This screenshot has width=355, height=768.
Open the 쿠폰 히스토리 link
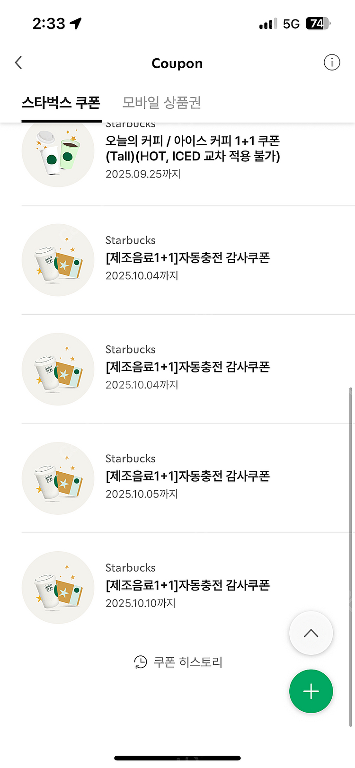(188, 662)
